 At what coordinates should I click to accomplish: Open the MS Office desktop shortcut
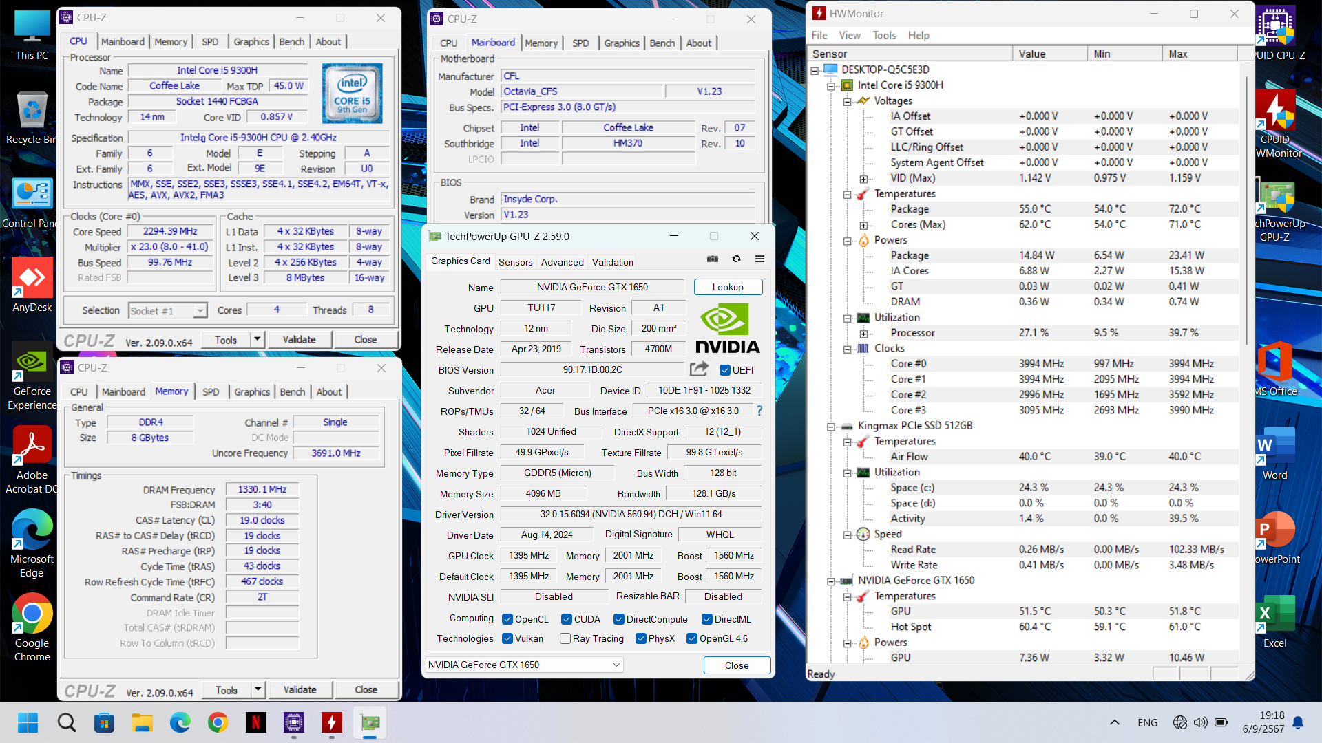[1275, 370]
